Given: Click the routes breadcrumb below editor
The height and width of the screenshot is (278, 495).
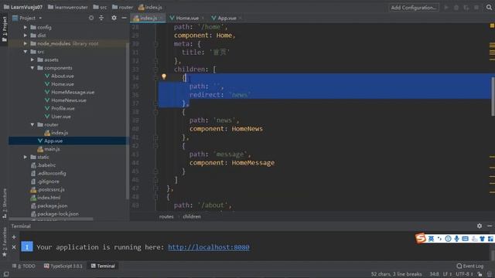Looking at the screenshot, I should pyautogui.click(x=166, y=216).
